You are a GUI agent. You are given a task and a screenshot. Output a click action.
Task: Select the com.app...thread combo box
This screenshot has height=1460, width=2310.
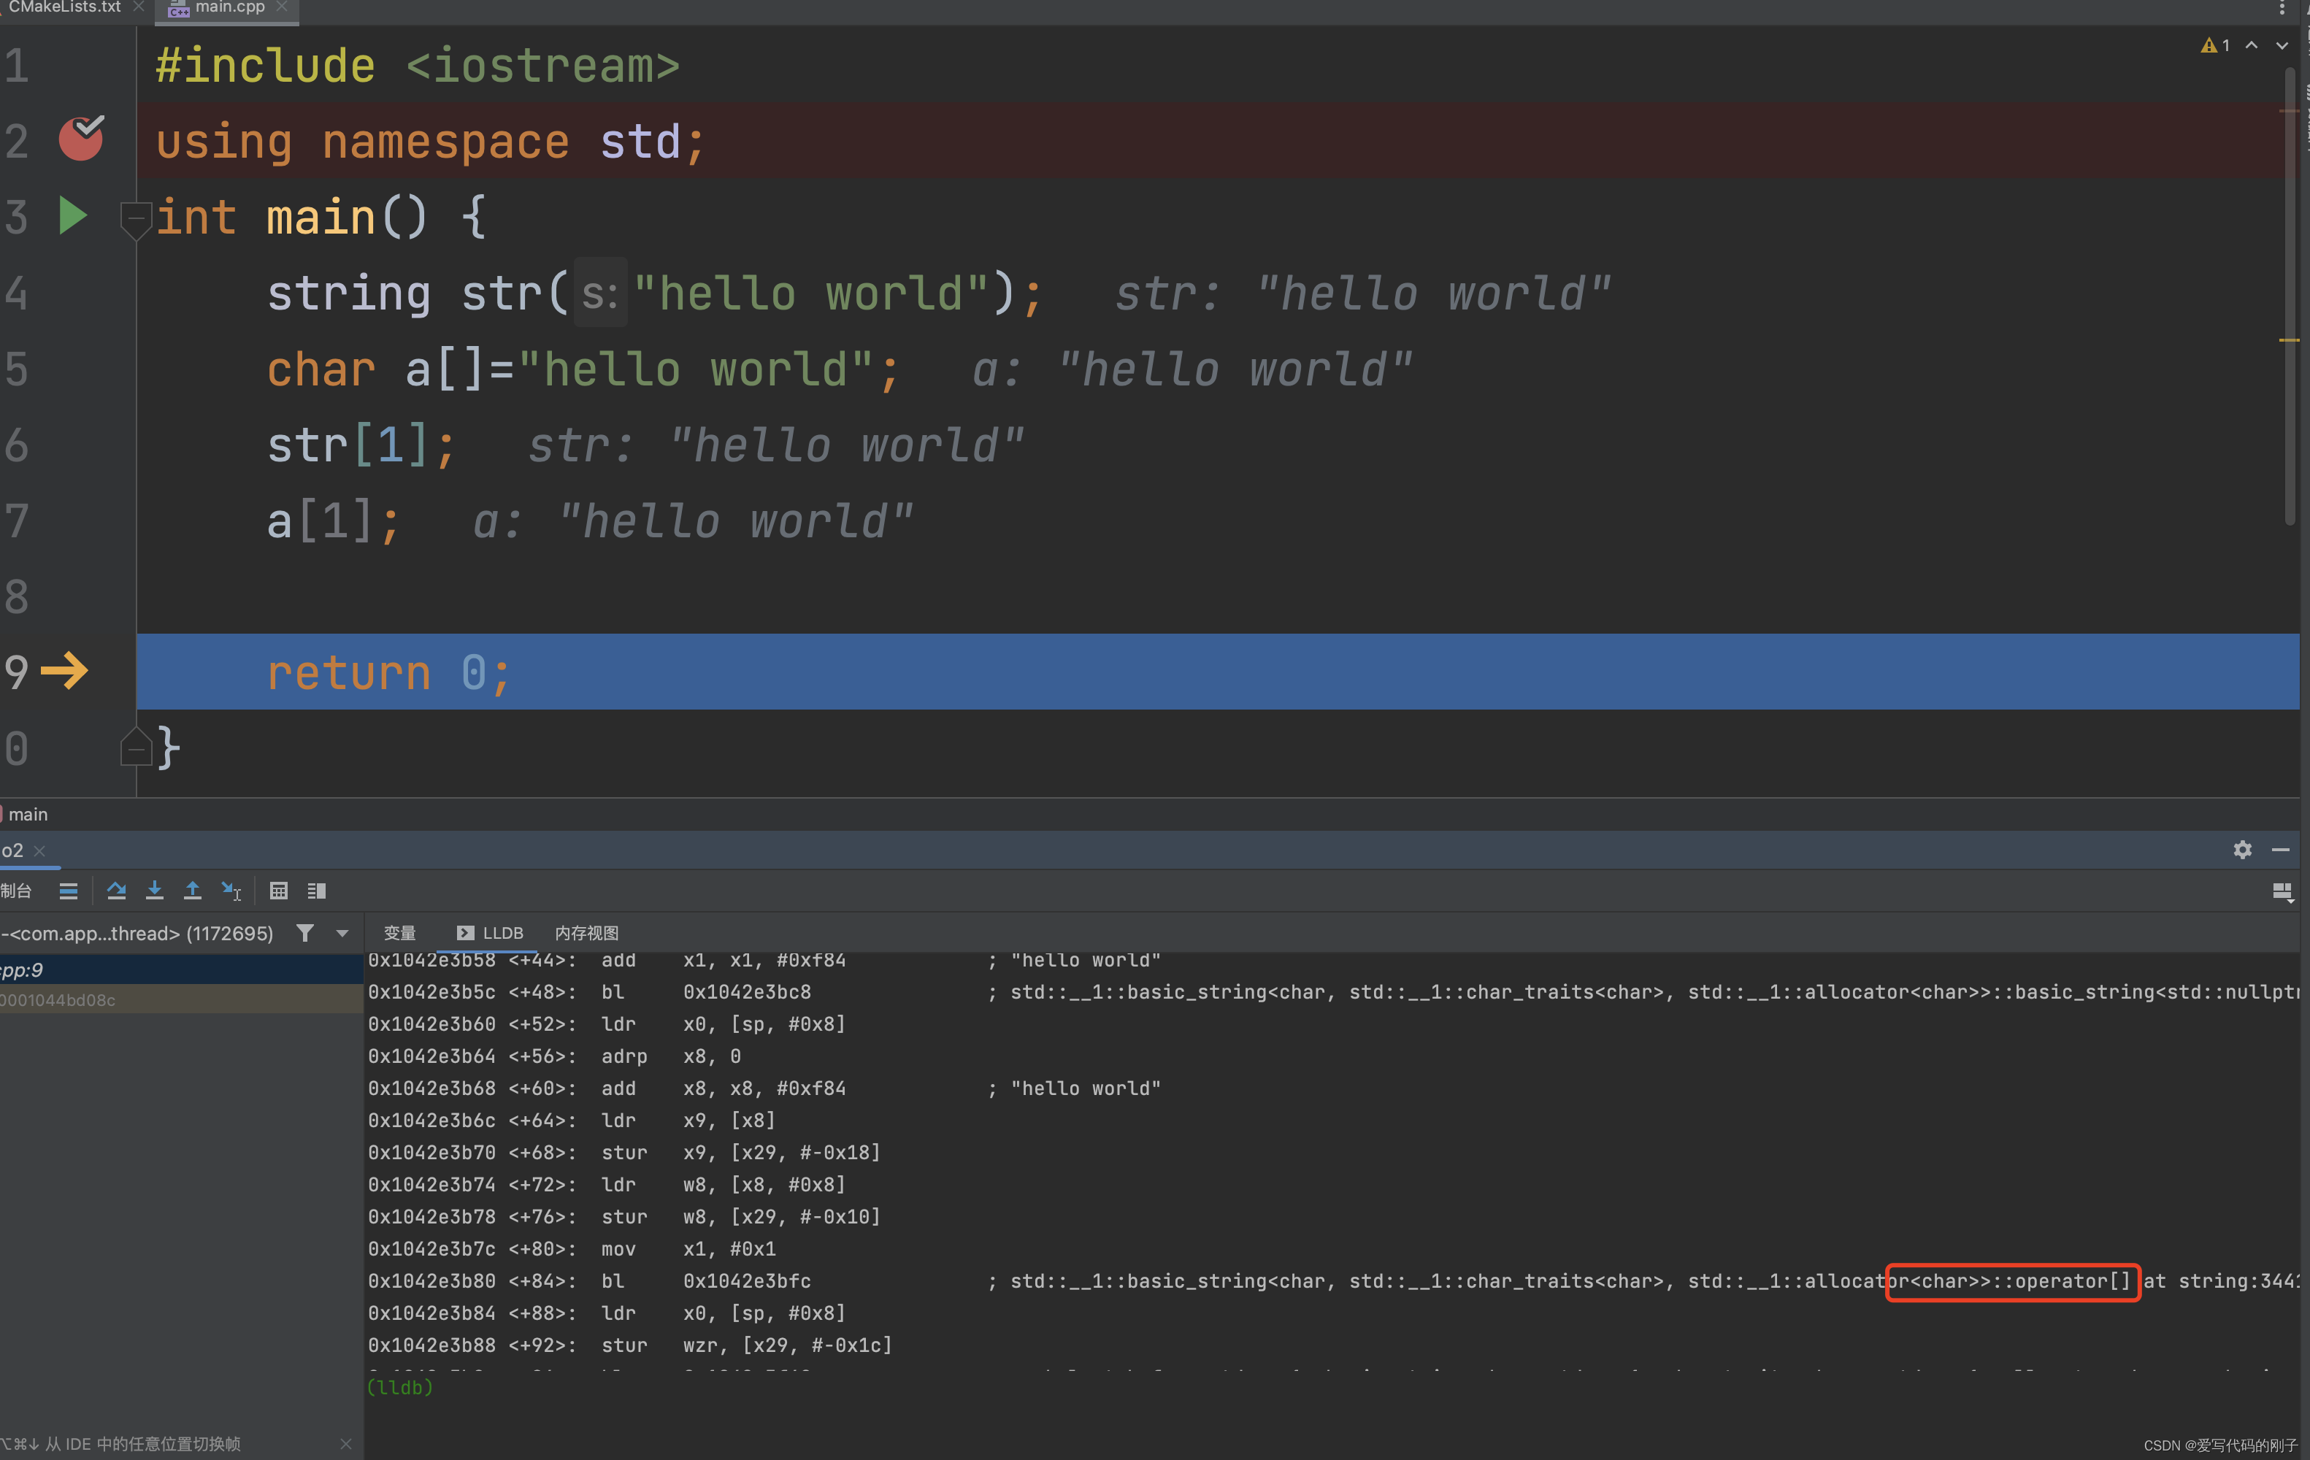click(x=177, y=934)
